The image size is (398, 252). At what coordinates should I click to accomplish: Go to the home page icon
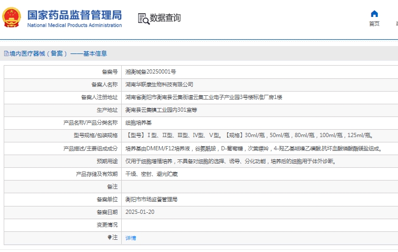point(374,14)
